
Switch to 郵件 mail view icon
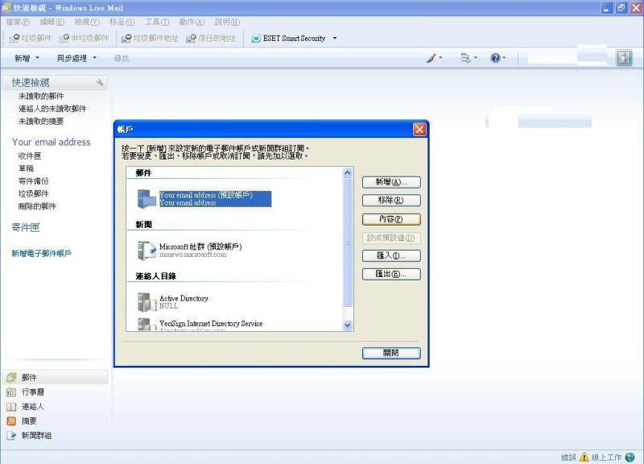click(11, 377)
